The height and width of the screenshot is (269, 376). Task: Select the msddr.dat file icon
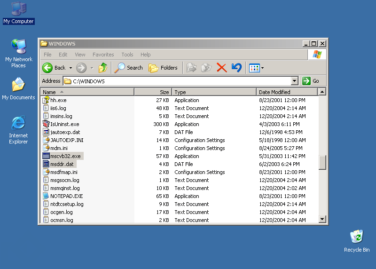point(46,164)
